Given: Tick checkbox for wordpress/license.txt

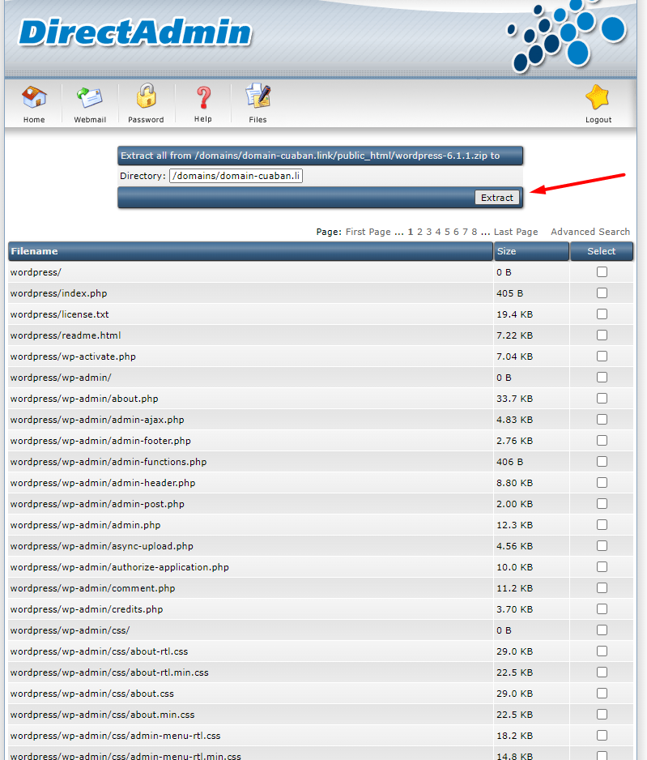Looking at the screenshot, I should 602,314.
